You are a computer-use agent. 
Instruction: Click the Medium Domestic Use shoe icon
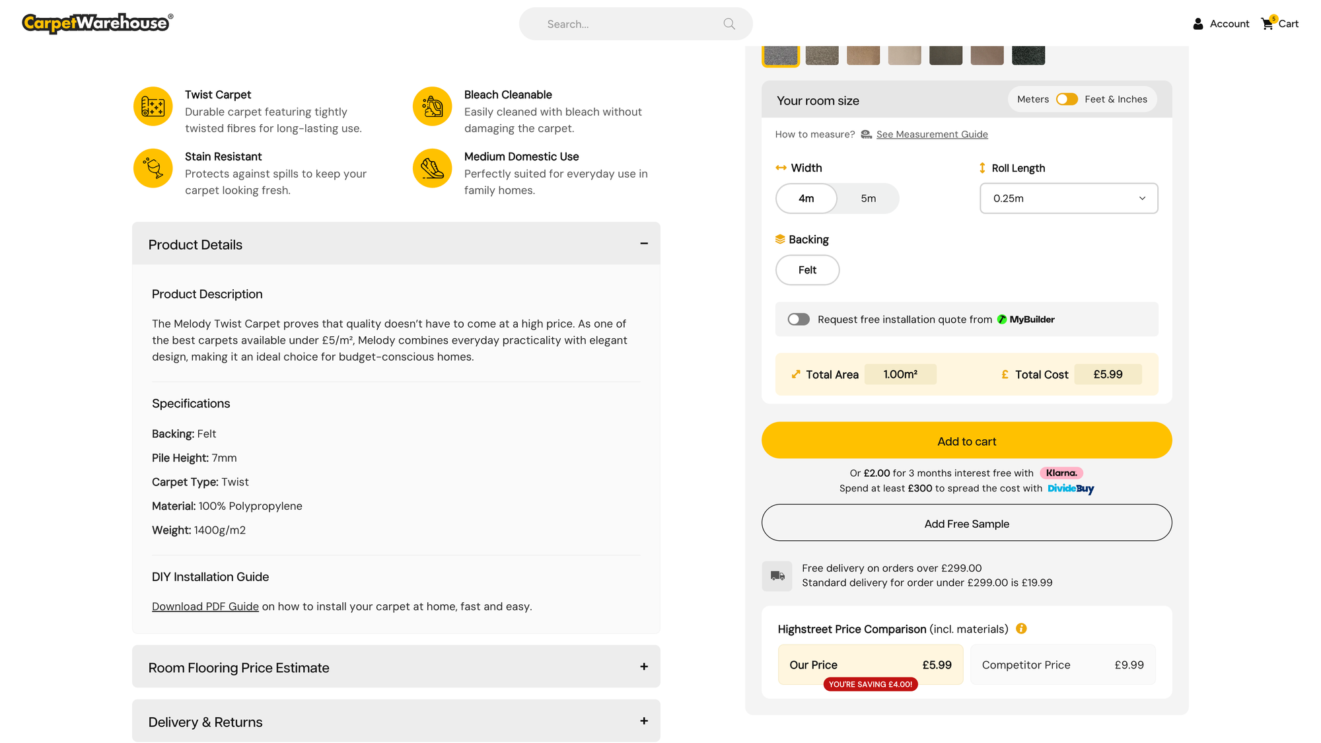click(432, 168)
